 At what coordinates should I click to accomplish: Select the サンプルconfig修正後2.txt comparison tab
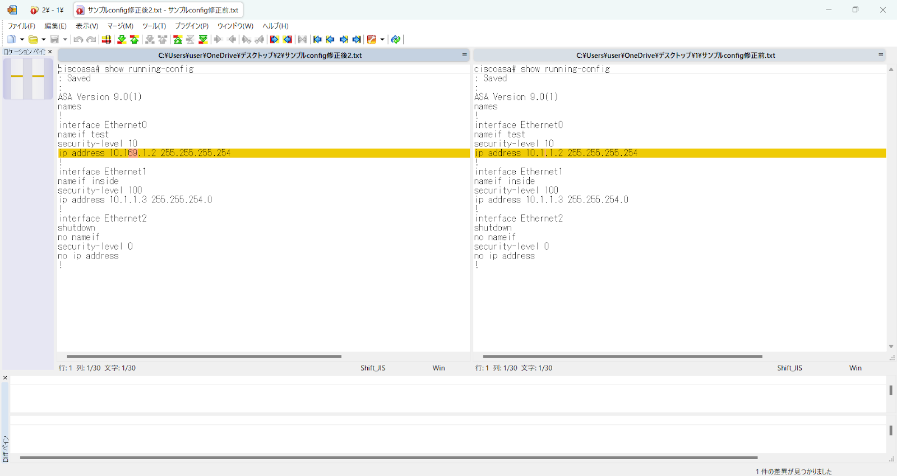(158, 10)
